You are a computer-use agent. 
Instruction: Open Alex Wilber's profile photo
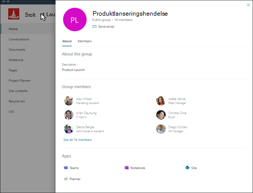point(69,101)
